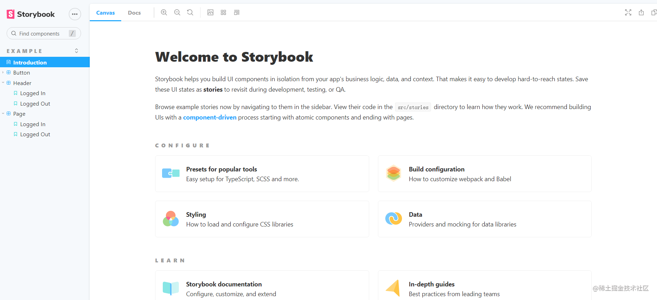The width and height of the screenshot is (657, 300).
Task: Click the In-depth guides arrow icon
Action: click(393, 288)
